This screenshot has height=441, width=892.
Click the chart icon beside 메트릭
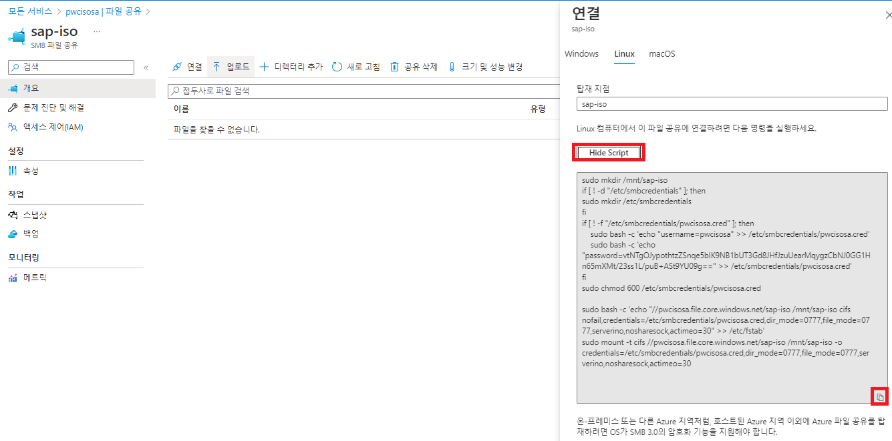pos(13,278)
